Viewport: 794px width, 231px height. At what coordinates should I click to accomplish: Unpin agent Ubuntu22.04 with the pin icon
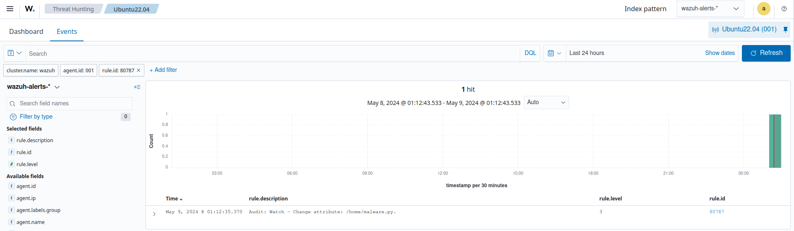click(785, 29)
